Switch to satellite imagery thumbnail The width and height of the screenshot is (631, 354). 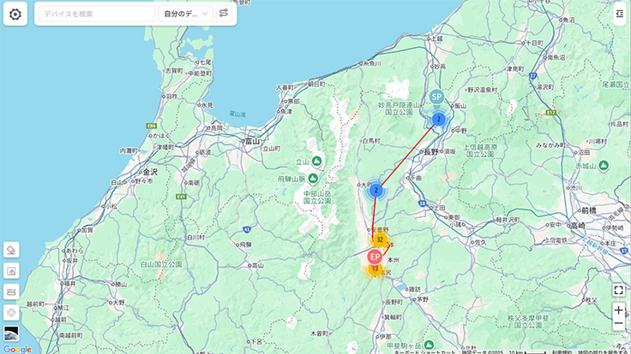point(11,333)
